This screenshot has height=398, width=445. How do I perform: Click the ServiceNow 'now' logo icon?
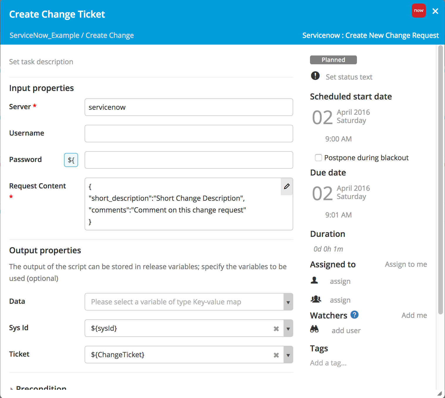(419, 11)
